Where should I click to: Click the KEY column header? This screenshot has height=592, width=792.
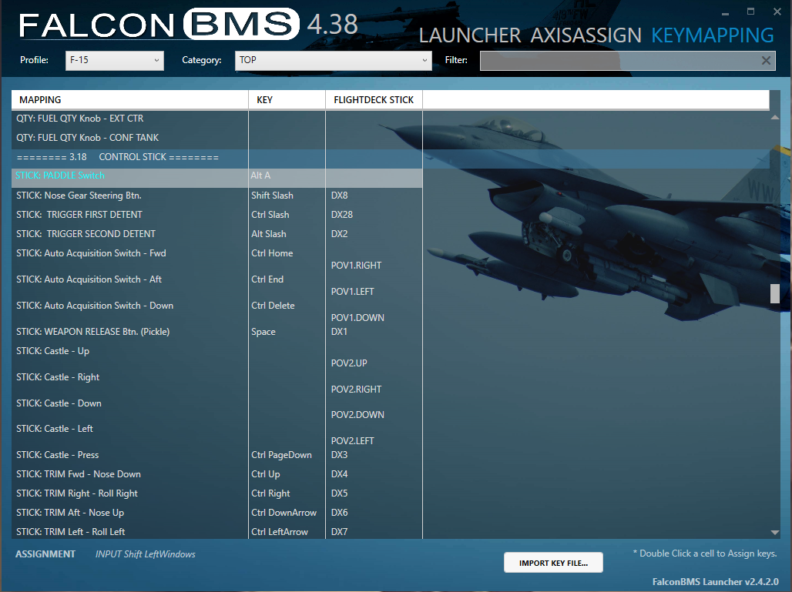[287, 100]
